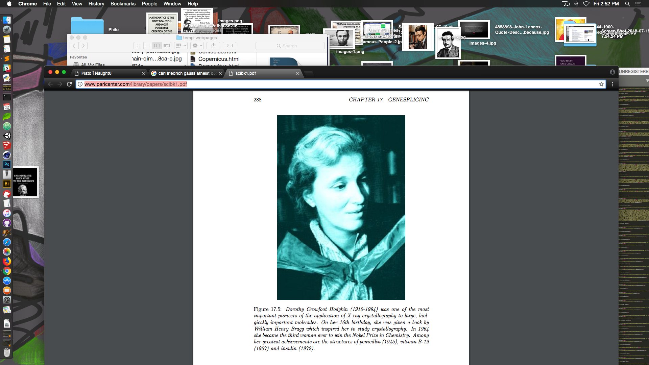This screenshot has width=649, height=365.
Task: Open Finder's arrange-by dropdown
Action: pos(181,46)
